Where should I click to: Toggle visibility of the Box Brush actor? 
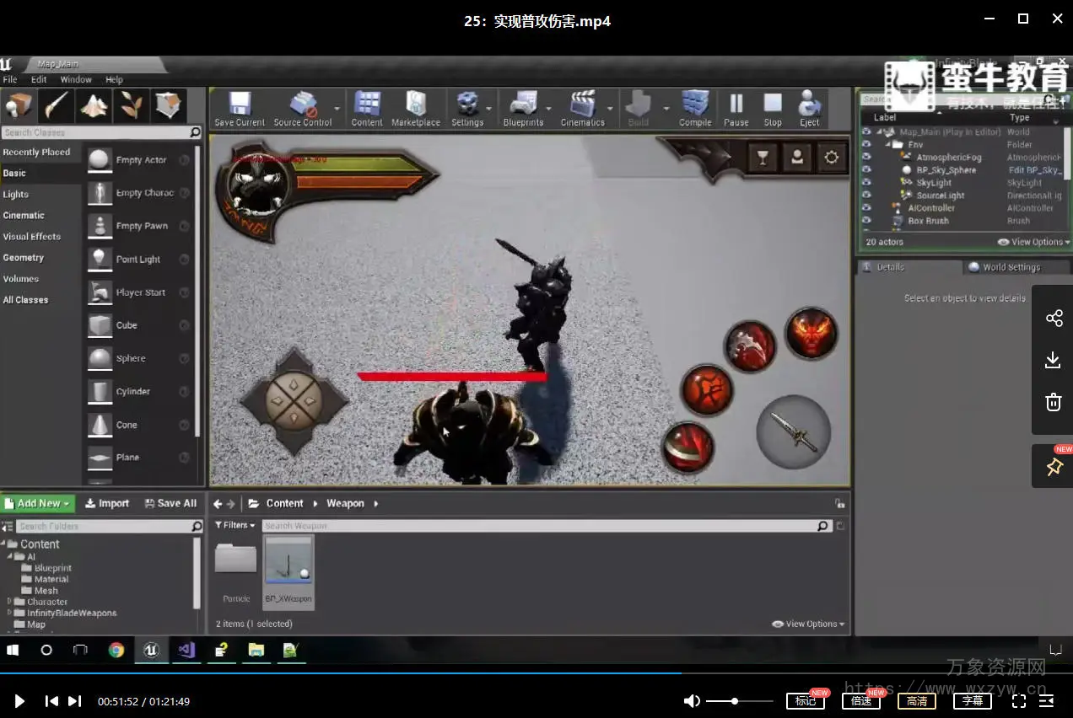tap(866, 221)
